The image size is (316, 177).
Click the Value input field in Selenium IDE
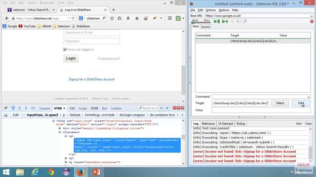261,110
